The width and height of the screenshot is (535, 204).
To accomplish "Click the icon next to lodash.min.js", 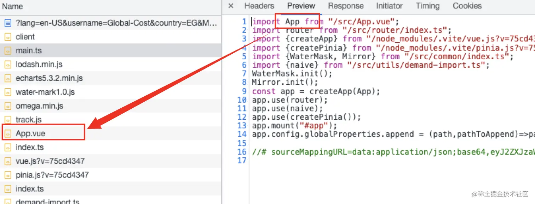I will click(8, 65).
